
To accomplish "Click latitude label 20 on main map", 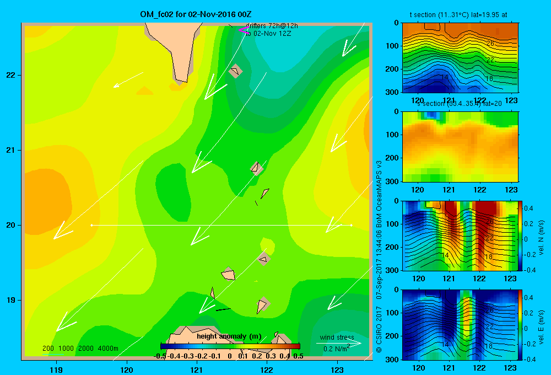I will coord(10,225).
